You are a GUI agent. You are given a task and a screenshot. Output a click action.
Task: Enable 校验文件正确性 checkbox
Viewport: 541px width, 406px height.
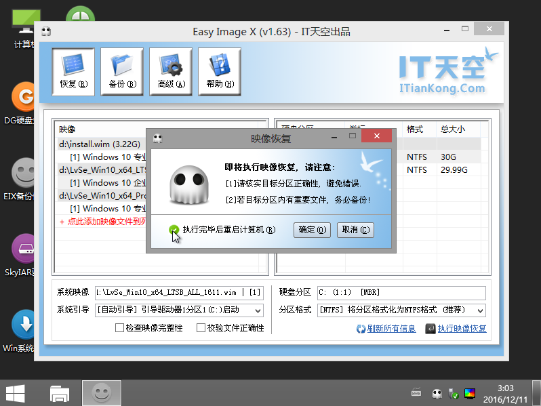[201, 327]
